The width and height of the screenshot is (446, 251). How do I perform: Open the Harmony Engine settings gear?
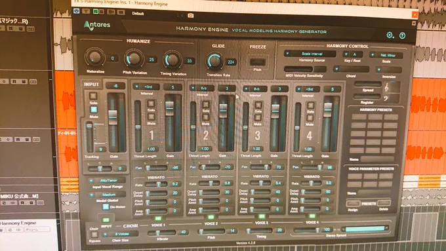point(390,35)
